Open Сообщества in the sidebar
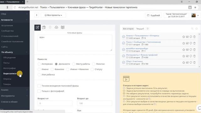201x113 pixels. [8, 31]
